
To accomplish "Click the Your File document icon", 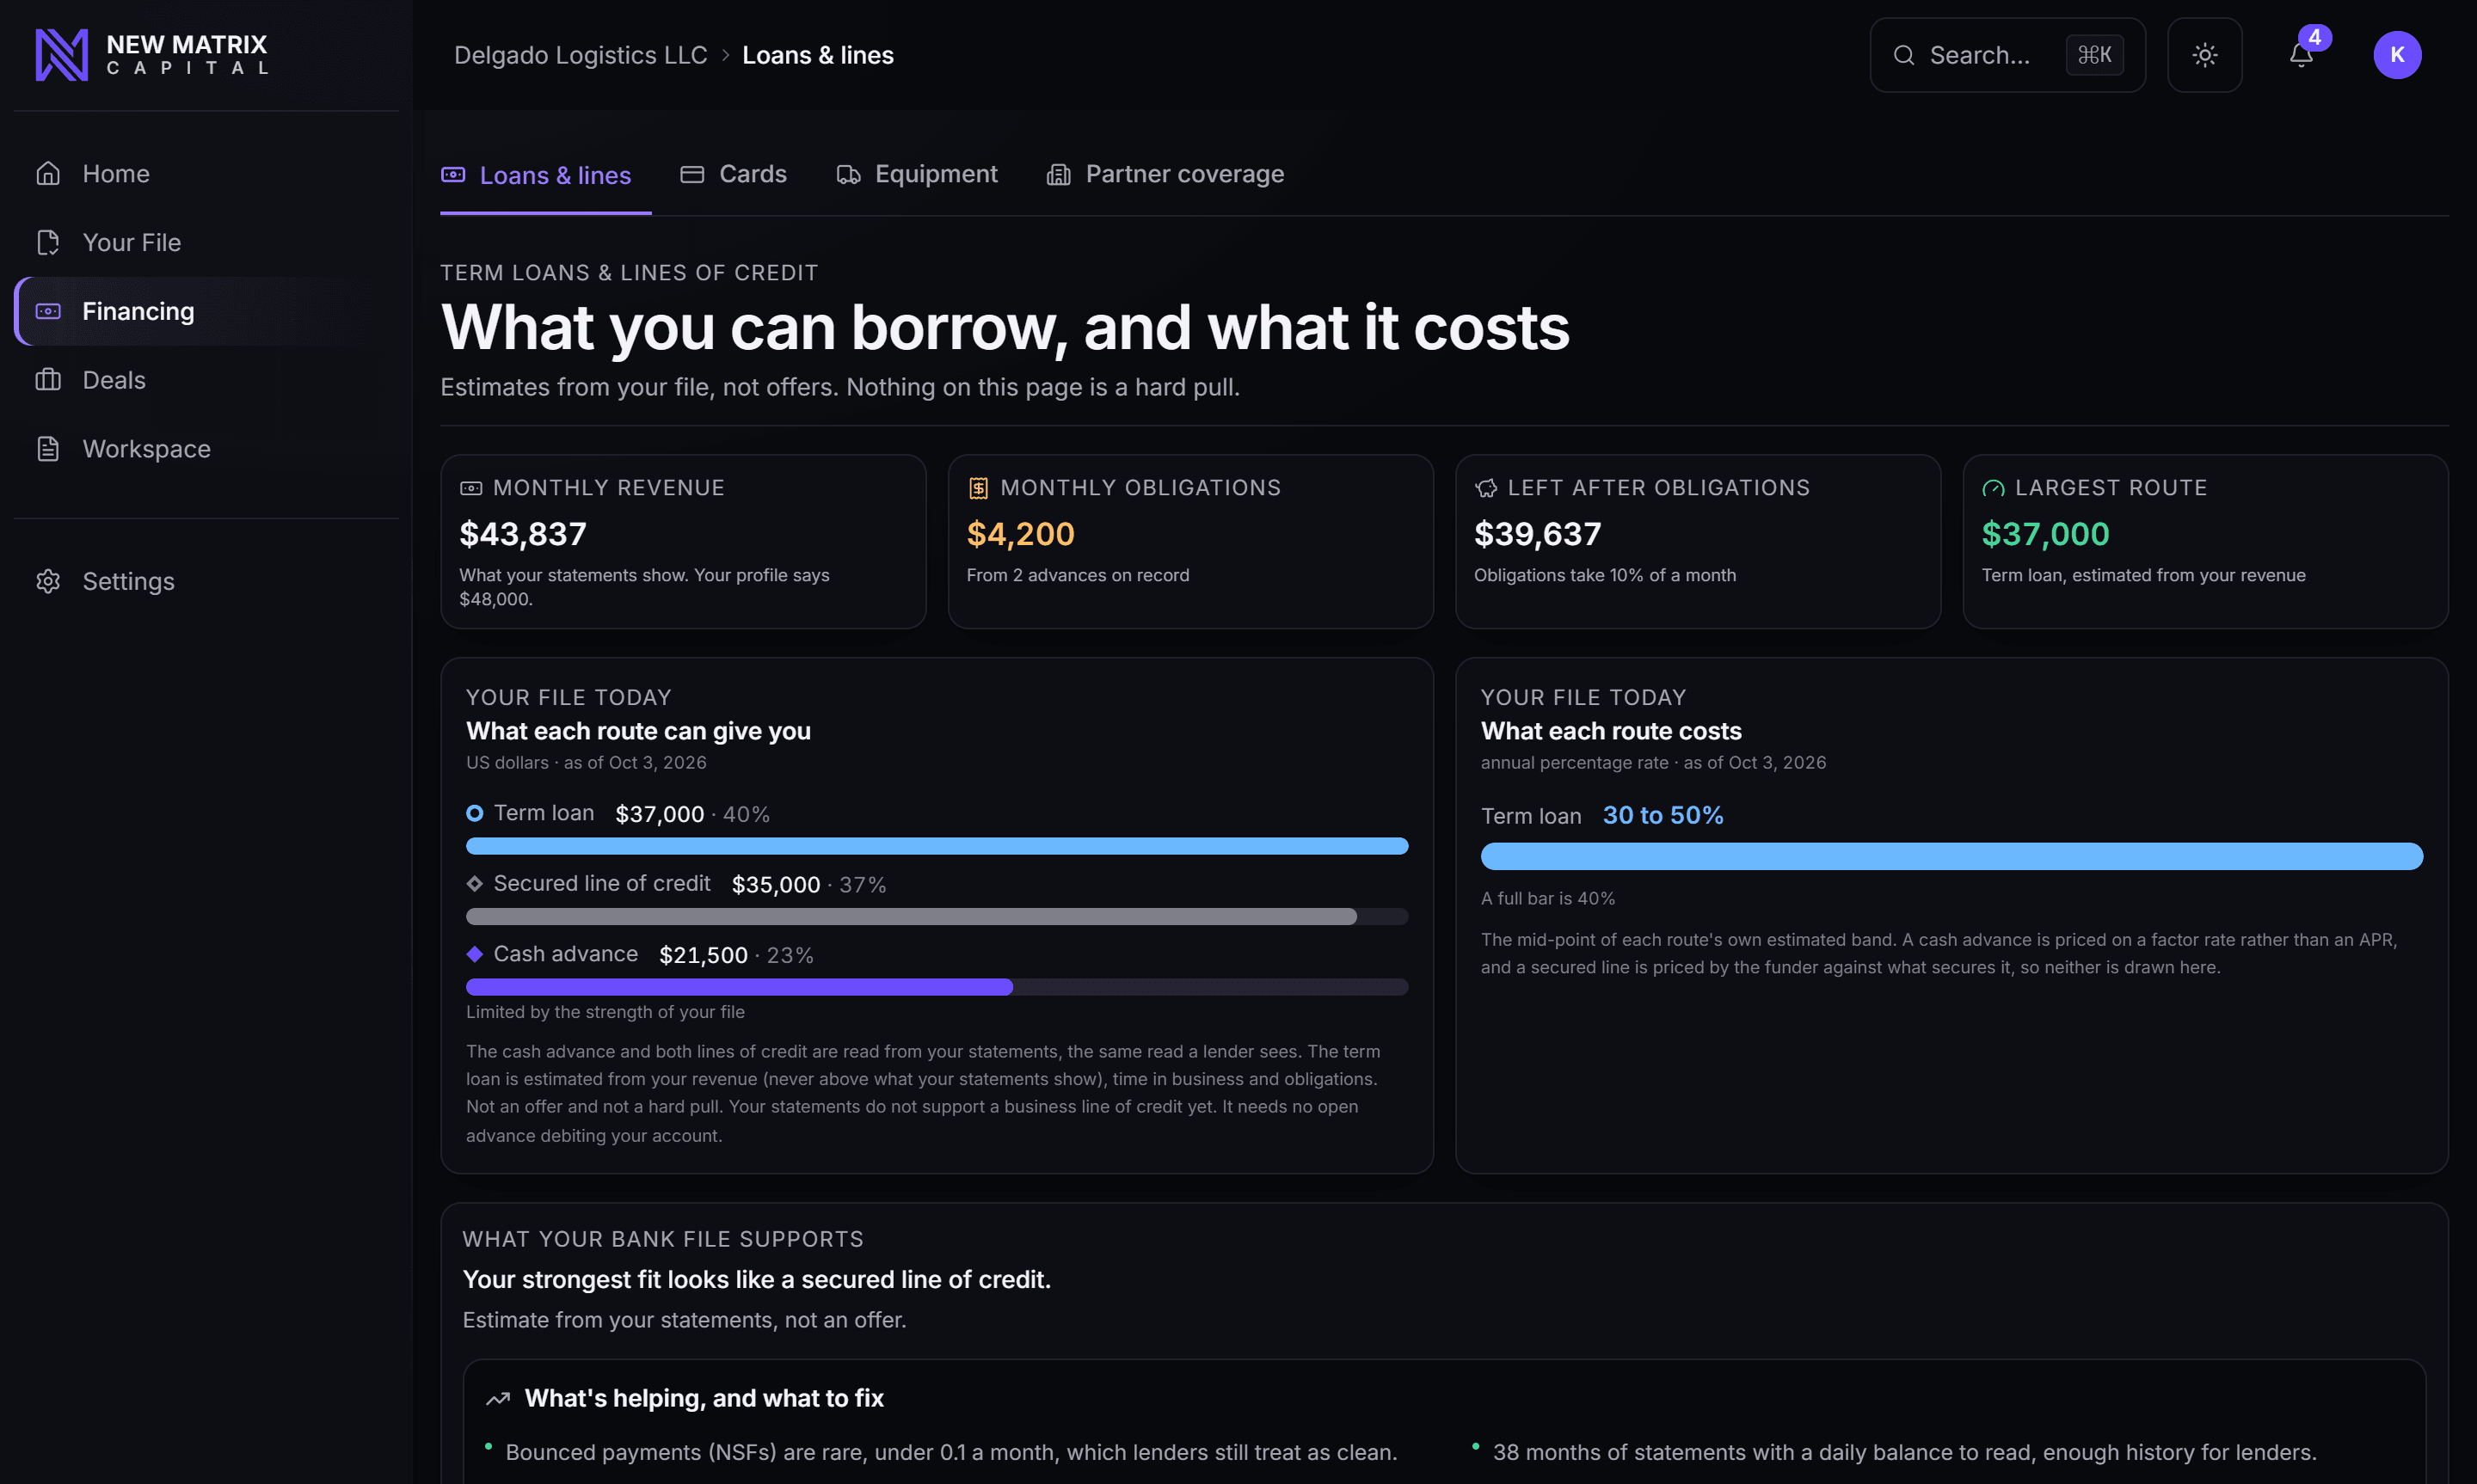I will tap(48, 242).
